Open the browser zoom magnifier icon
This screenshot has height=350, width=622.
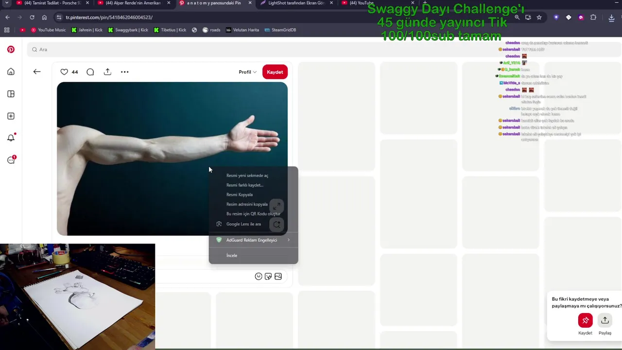517,17
